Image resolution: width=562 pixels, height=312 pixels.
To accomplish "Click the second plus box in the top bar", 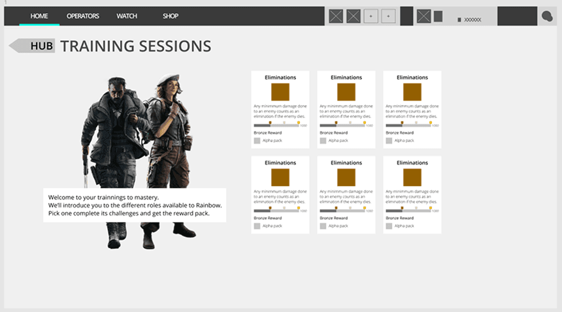I will pyautogui.click(x=388, y=16).
